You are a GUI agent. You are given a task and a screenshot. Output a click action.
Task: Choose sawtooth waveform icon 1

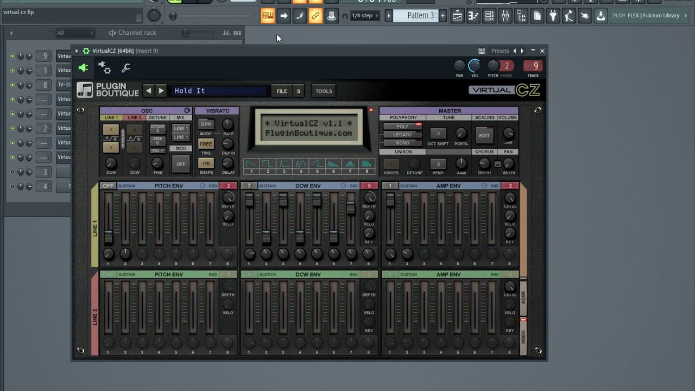click(251, 164)
